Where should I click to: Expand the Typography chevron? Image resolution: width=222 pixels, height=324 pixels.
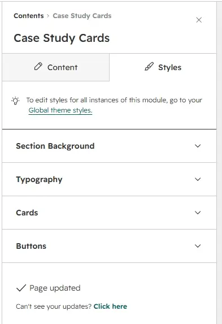(x=198, y=179)
